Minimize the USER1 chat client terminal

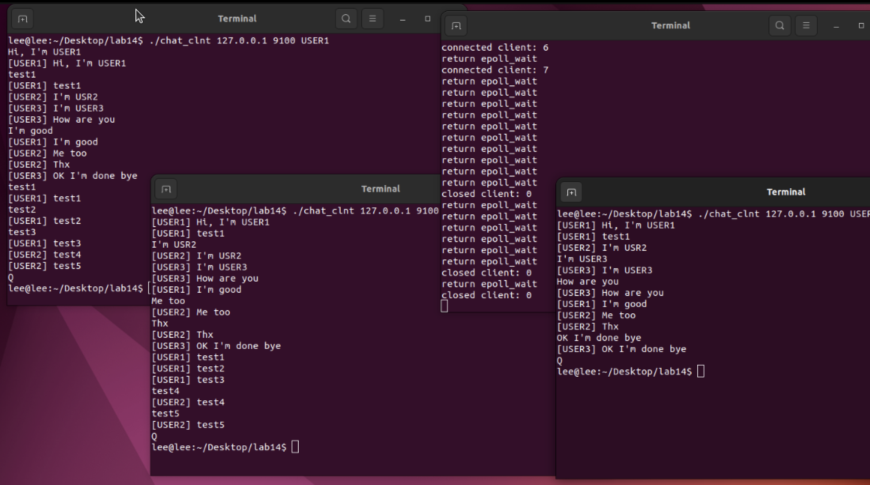(403, 19)
